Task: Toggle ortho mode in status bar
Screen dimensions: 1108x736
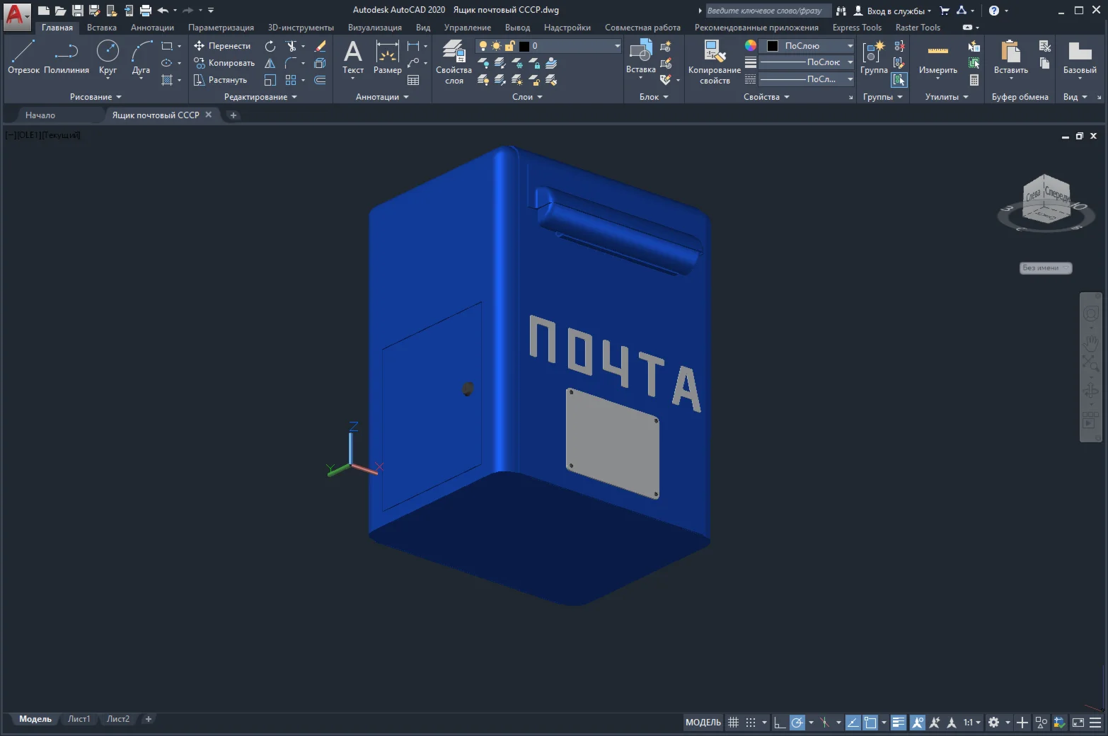Action: click(x=779, y=723)
